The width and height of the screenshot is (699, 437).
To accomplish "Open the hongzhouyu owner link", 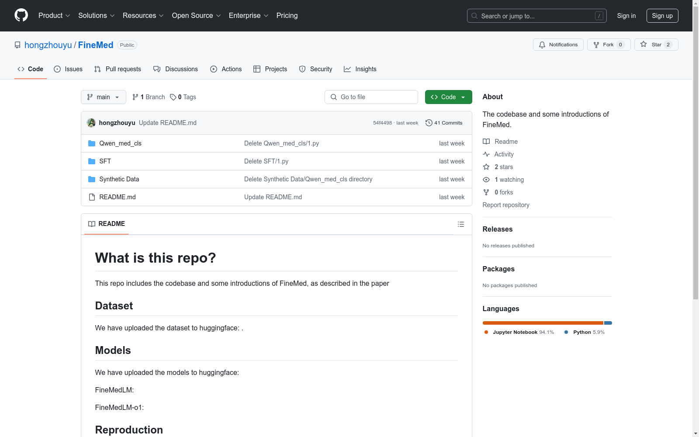I will click(x=48, y=45).
